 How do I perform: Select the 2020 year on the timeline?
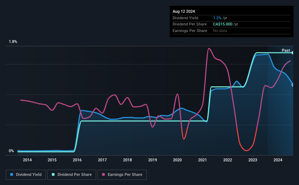(x=177, y=160)
